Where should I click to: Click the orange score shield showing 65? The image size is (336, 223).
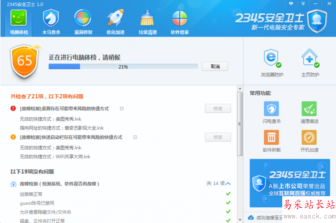pos(25,61)
